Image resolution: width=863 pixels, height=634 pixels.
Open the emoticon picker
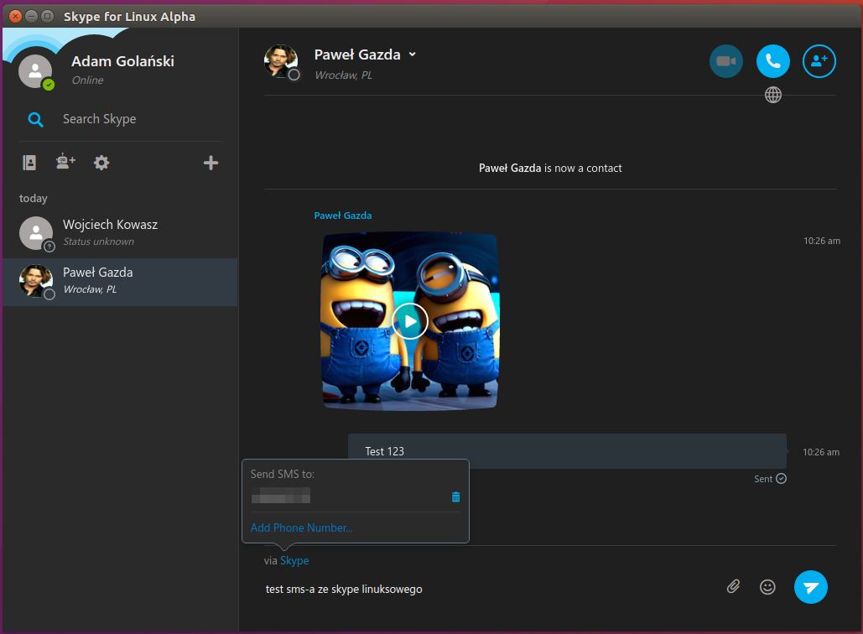tap(767, 587)
